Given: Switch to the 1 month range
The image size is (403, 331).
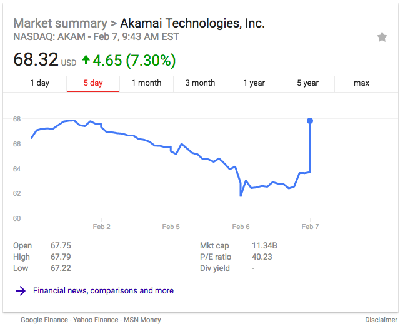Looking at the screenshot, I should pos(146,83).
